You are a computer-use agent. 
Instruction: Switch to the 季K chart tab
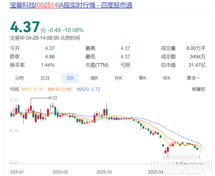142,78
